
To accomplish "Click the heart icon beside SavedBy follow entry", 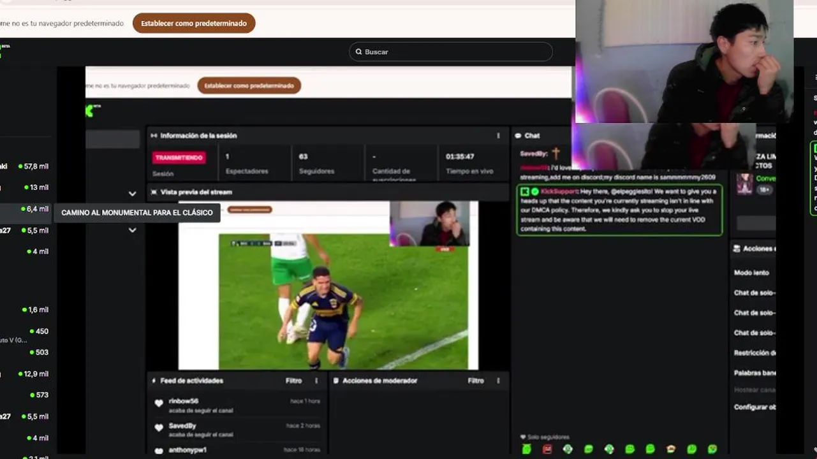I will pyautogui.click(x=159, y=427).
